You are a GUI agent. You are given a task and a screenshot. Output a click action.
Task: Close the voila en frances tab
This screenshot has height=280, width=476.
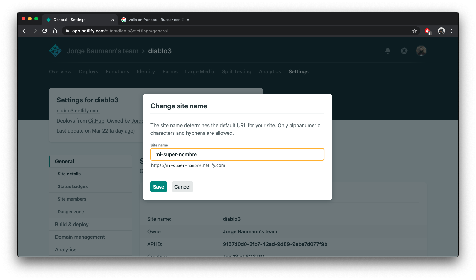188,20
